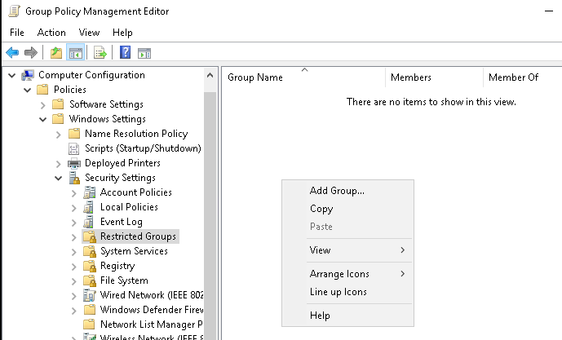Click the Network List Manager folder icon
Viewport: 562px width, 340px height.
(x=89, y=325)
